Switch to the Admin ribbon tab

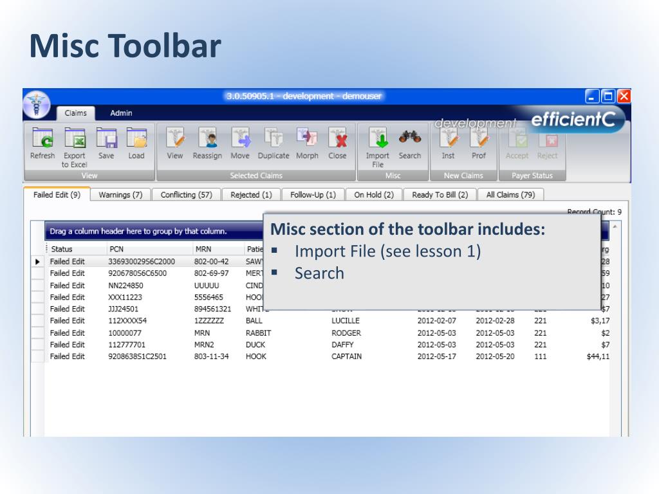click(x=121, y=113)
